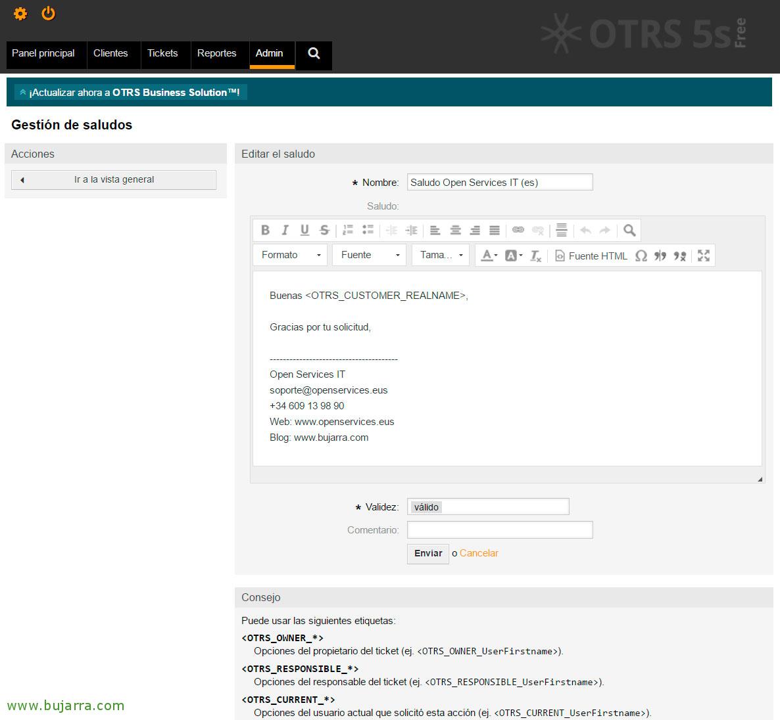780x720 pixels.
Task: Open the Fuente font dropdown
Action: [x=370, y=255]
